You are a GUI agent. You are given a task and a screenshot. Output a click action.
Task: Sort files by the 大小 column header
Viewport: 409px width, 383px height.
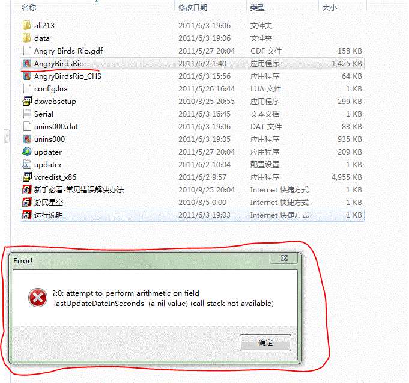pyautogui.click(x=330, y=7)
